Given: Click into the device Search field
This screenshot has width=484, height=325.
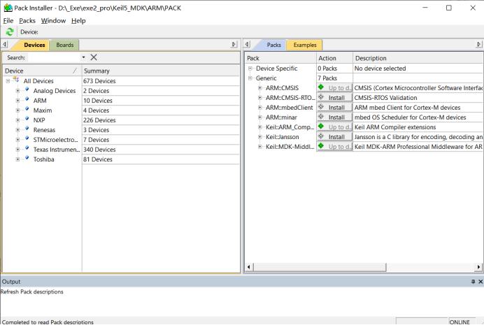Looking at the screenshot, I should pyautogui.click(x=54, y=57).
